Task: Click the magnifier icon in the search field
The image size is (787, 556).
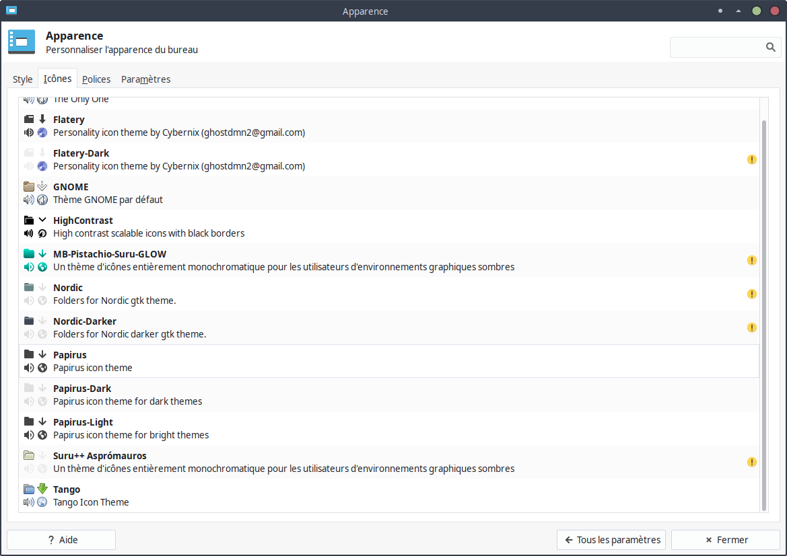Action: (x=770, y=47)
